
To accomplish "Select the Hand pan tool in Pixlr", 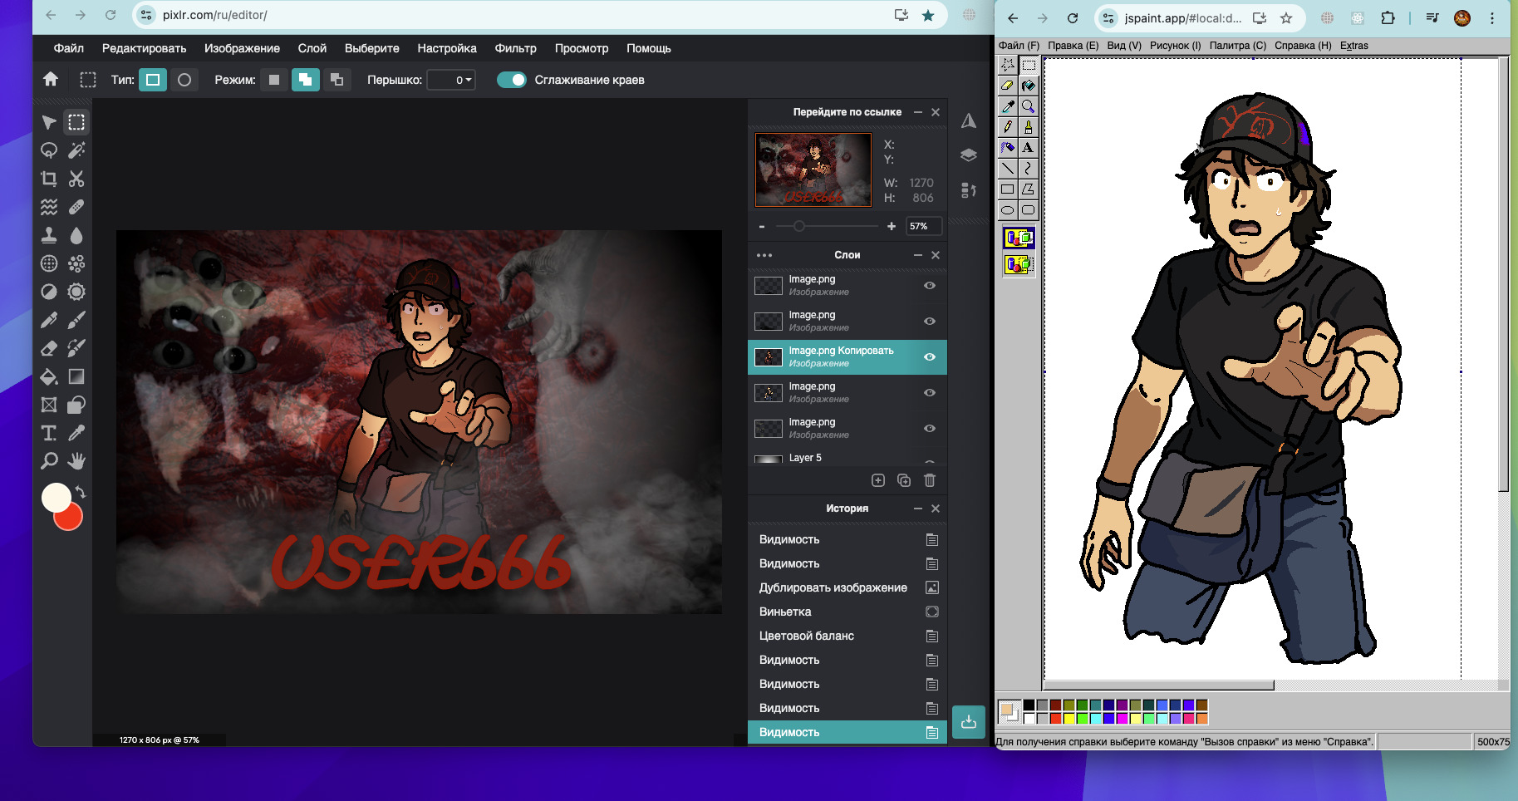I will (x=76, y=461).
